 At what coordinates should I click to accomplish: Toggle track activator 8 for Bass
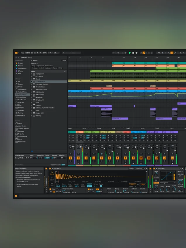tap(125, 158)
